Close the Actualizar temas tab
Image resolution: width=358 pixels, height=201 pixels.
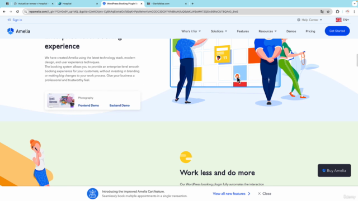click(53, 4)
